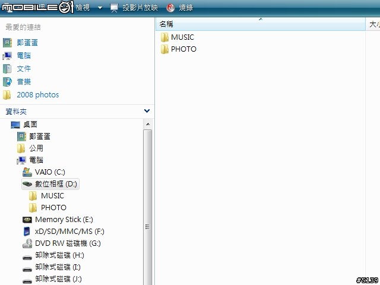Image resolution: width=380 pixels, height=285 pixels.
Task: Click MUSIC folder icon in the tree
Action: 33,196
